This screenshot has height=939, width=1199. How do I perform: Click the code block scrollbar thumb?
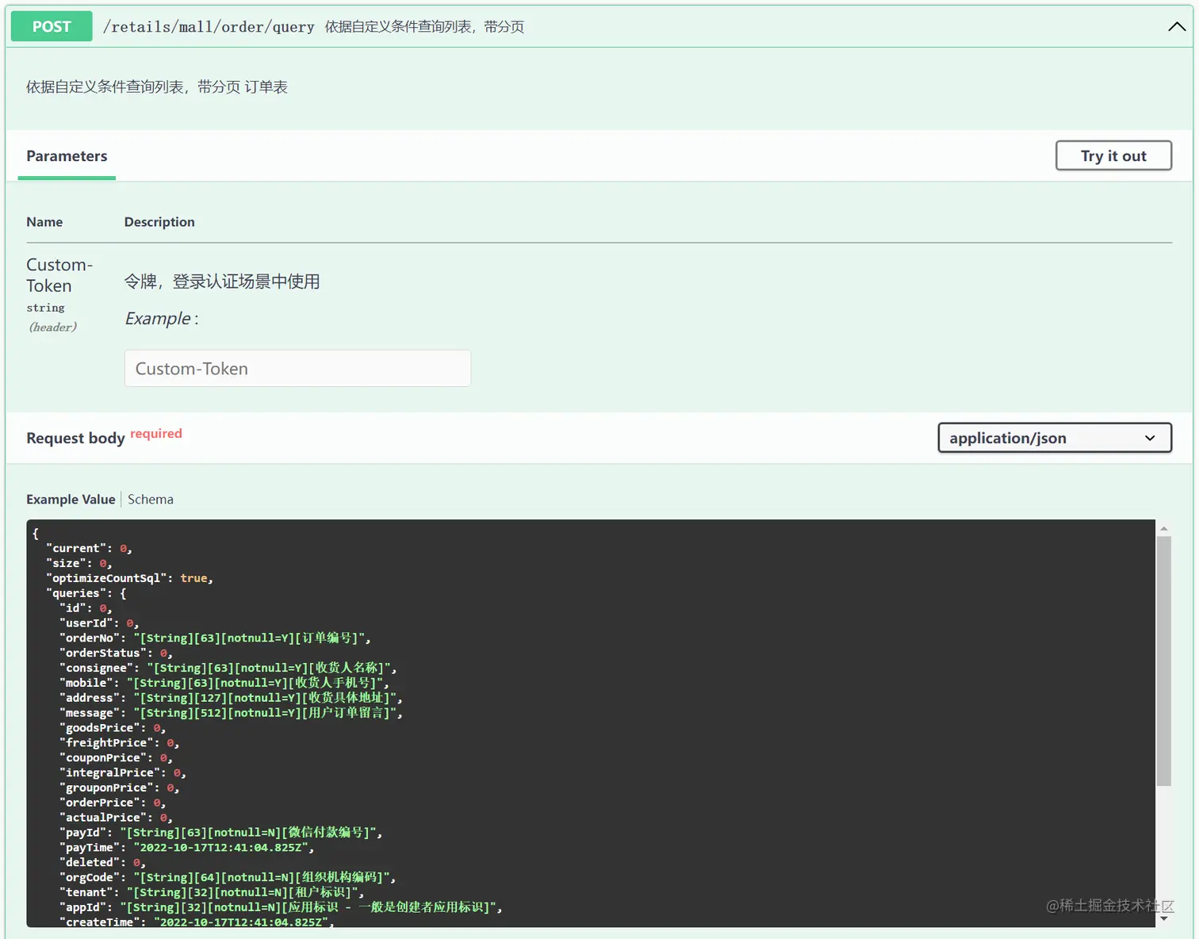click(1163, 661)
